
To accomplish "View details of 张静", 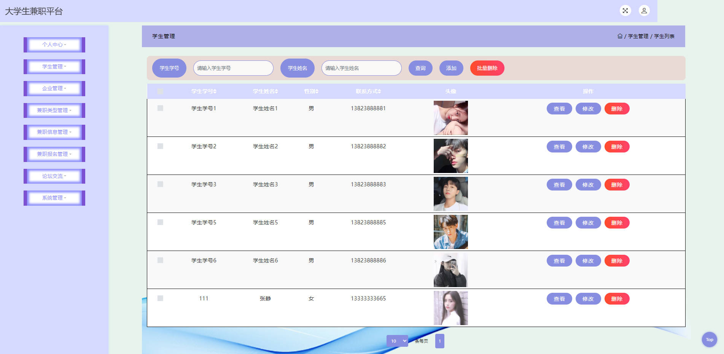I will pos(559,299).
